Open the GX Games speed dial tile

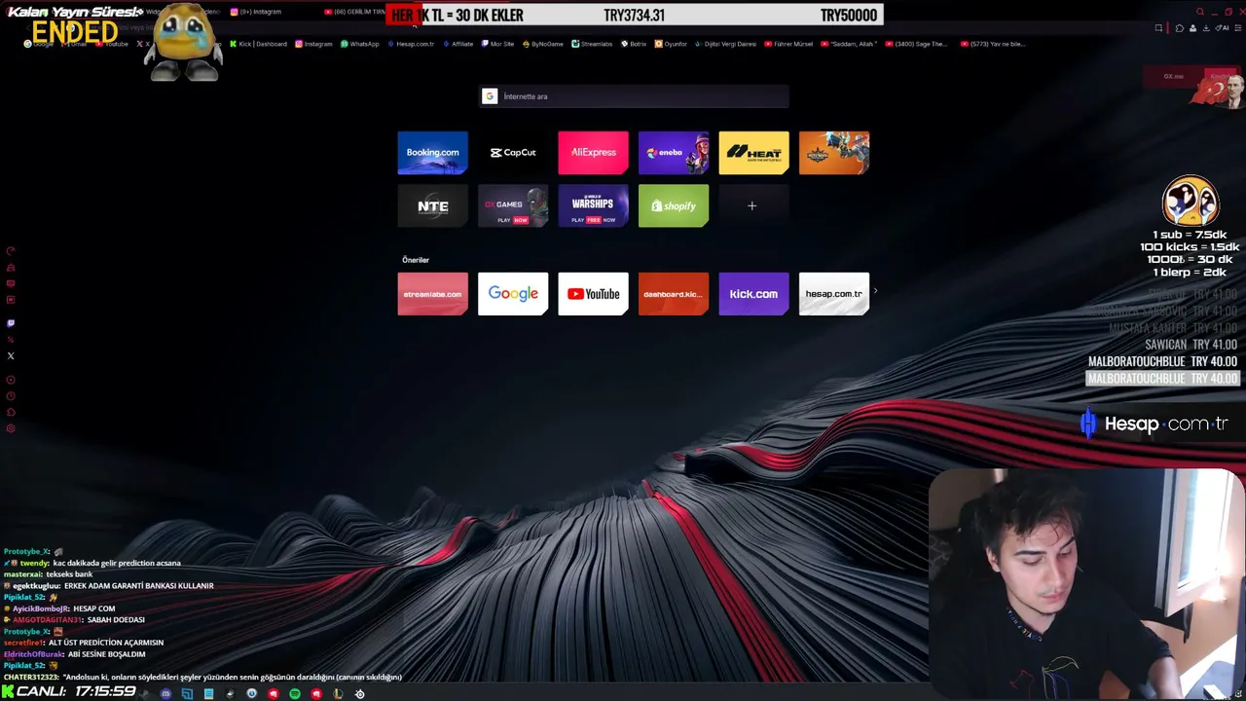[x=513, y=205]
